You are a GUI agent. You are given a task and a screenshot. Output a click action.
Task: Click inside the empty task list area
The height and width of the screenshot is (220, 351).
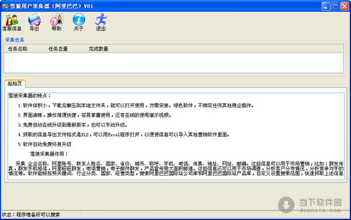click(174, 63)
